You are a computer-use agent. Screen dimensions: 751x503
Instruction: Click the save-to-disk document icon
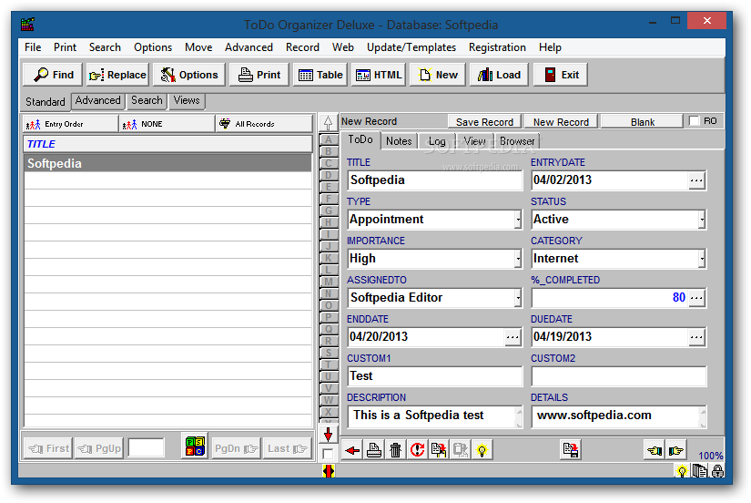(571, 450)
